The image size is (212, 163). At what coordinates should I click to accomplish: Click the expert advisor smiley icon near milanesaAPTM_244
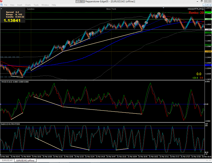click(x=203, y=9)
